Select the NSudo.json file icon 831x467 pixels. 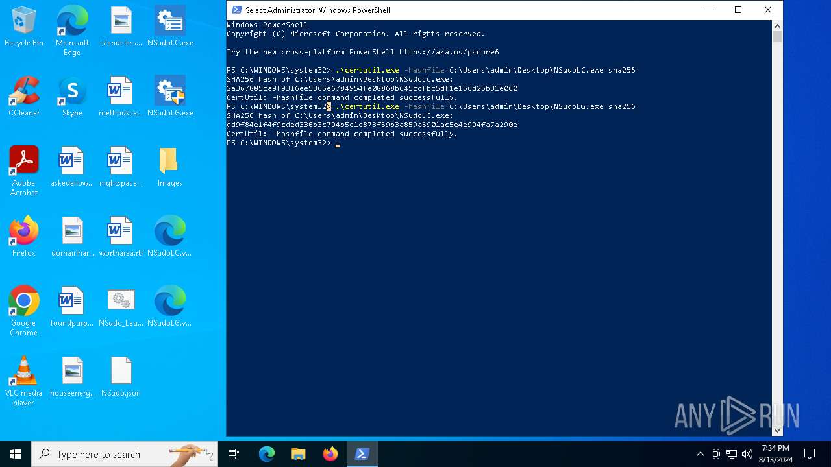[121, 377]
